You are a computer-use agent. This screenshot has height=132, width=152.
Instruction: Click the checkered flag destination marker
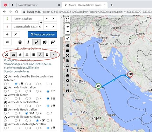[130, 75]
